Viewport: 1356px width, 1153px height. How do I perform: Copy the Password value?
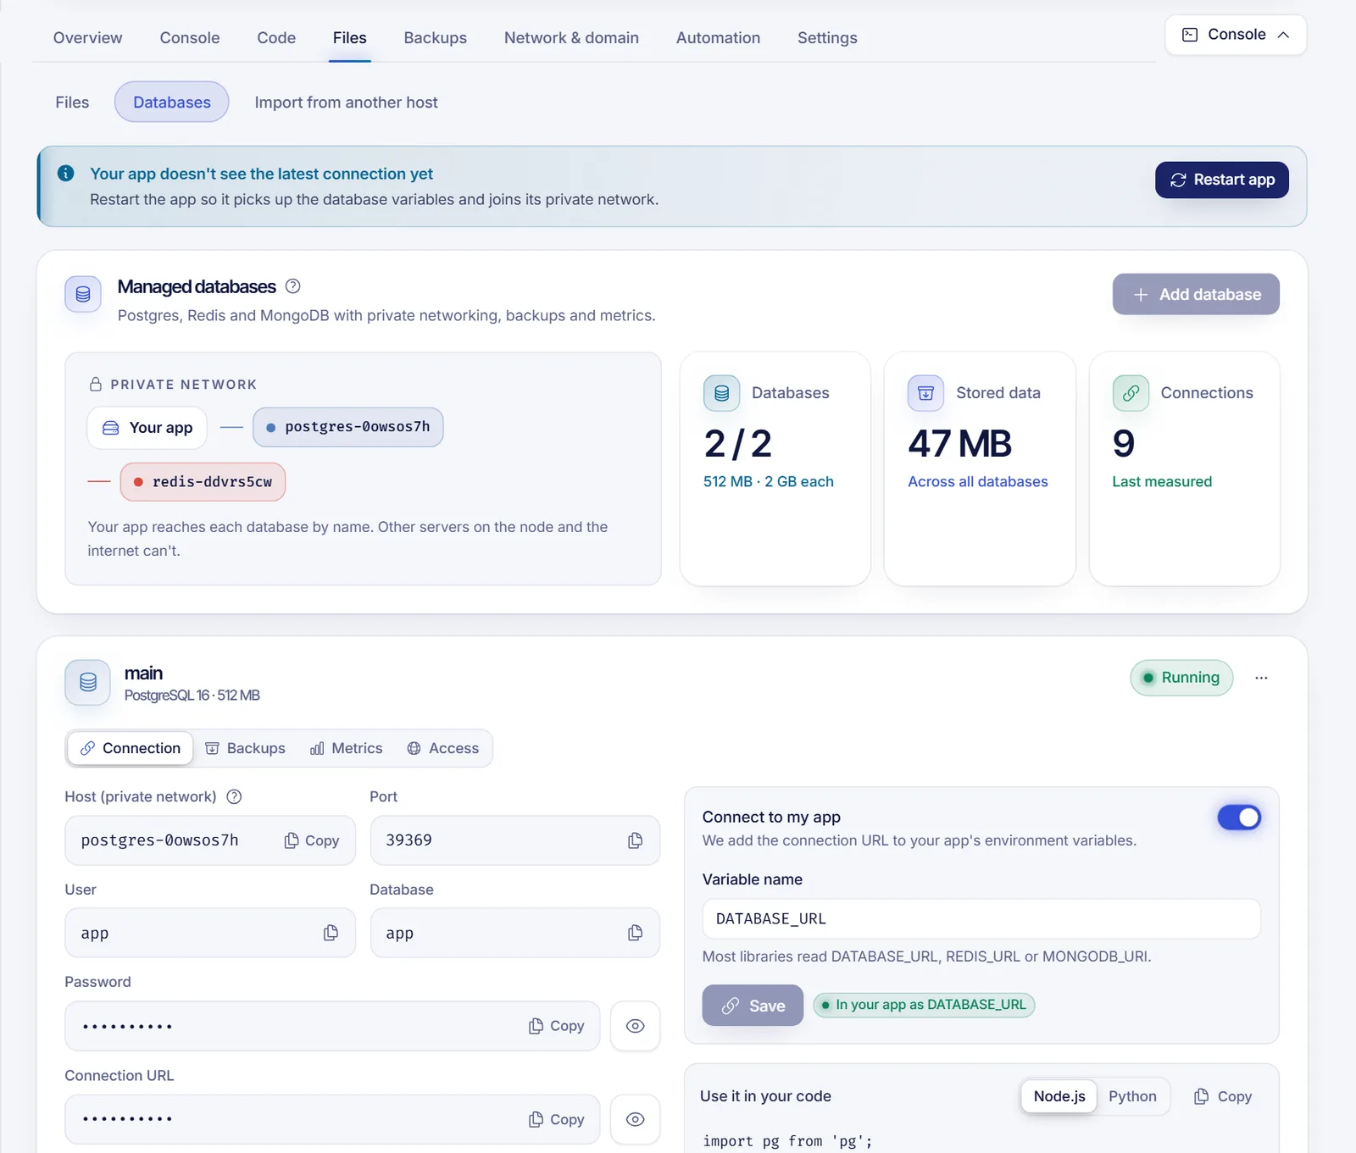point(557,1026)
